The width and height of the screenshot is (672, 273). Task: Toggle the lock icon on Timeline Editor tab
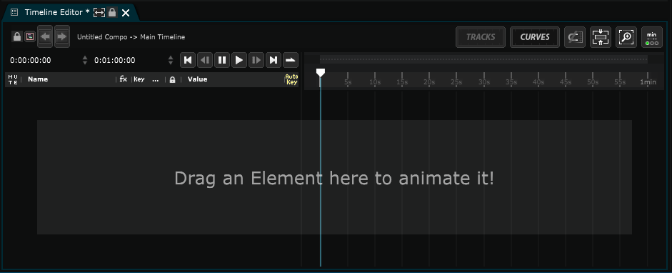click(x=112, y=12)
